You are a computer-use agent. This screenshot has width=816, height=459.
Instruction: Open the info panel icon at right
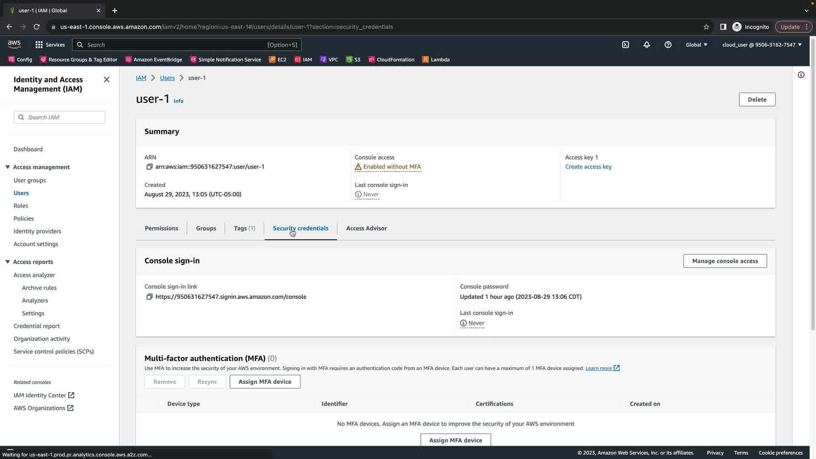click(x=801, y=75)
